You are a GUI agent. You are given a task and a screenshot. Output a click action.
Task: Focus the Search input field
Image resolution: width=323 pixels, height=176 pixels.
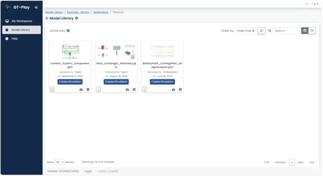point(286,31)
